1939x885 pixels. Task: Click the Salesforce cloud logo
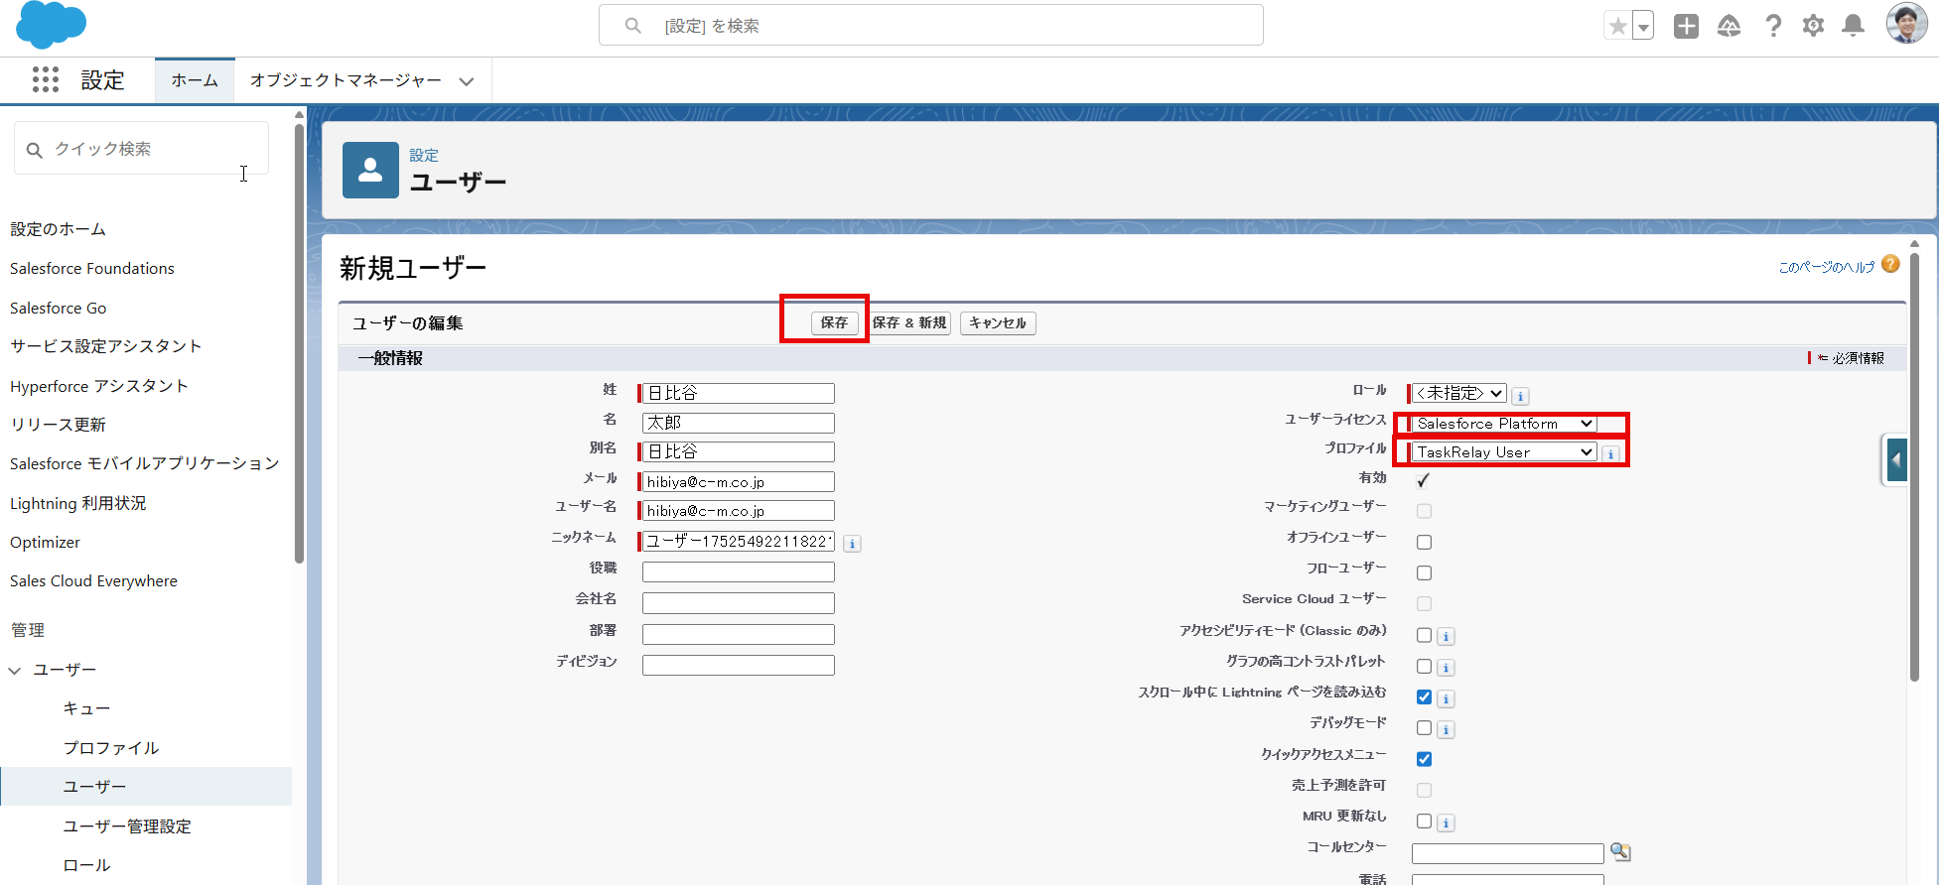[52, 26]
